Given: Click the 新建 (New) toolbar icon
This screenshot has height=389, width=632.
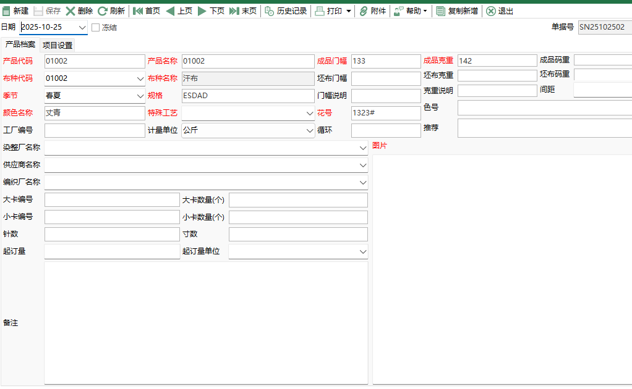Looking at the screenshot, I should (x=7, y=11).
